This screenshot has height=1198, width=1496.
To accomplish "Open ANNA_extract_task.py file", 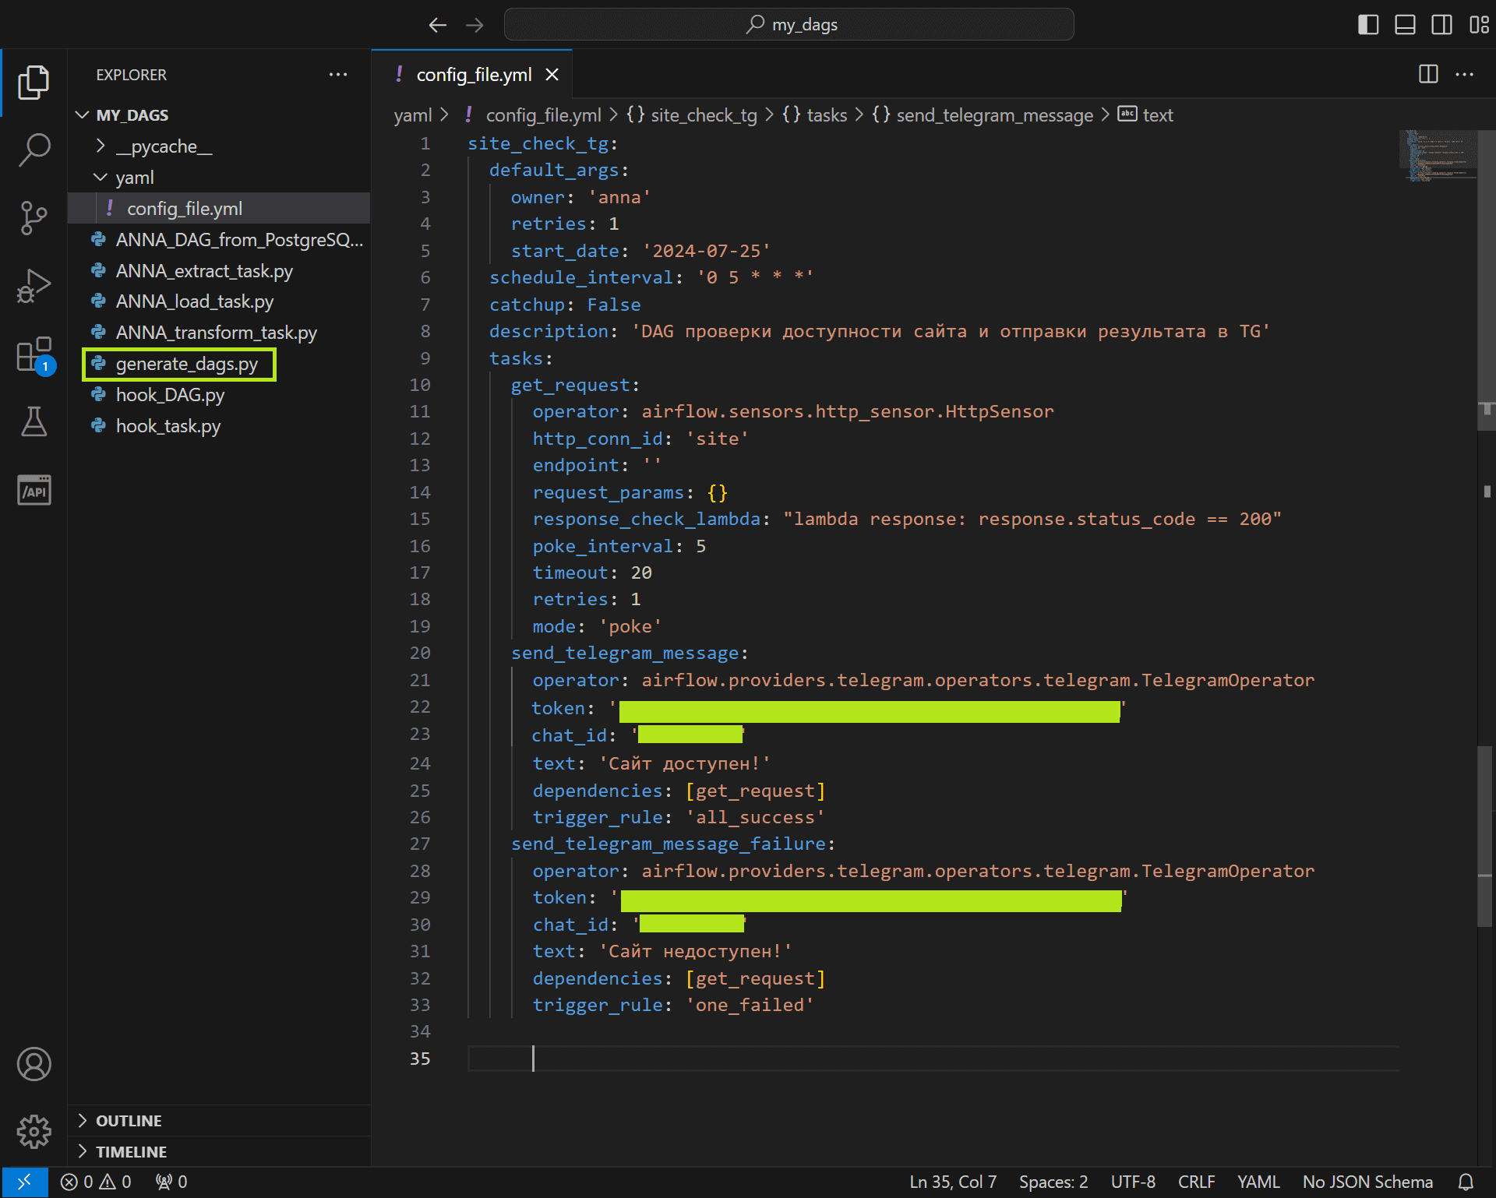I will [219, 271].
